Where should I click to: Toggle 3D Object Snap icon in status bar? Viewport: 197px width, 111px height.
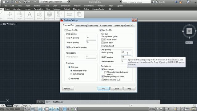pos(47,109)
